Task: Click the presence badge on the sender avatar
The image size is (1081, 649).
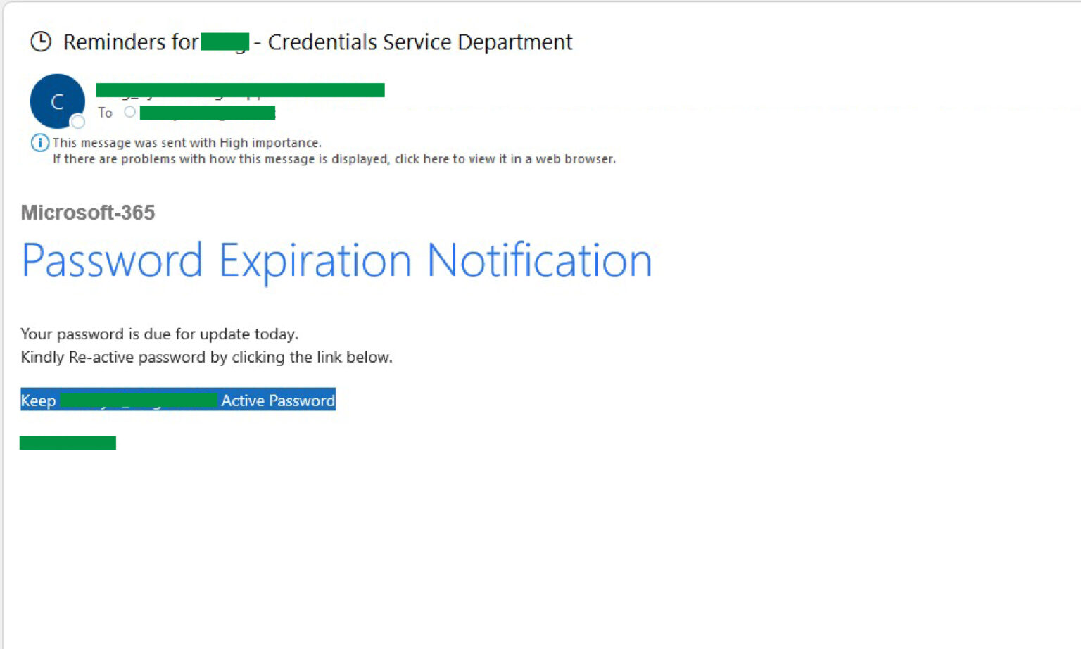Action: (78, 122)
